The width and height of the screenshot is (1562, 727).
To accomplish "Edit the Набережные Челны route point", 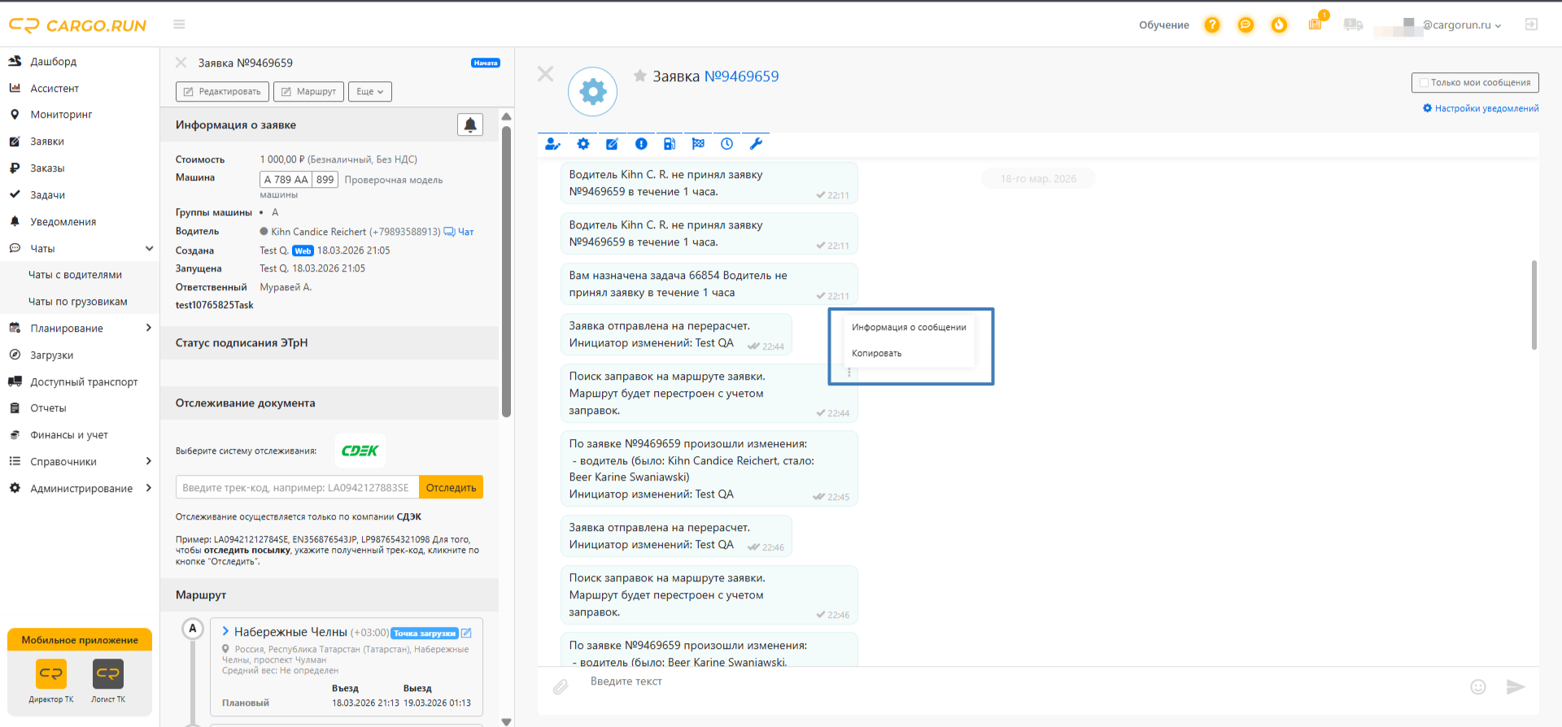I will point(466,633).
